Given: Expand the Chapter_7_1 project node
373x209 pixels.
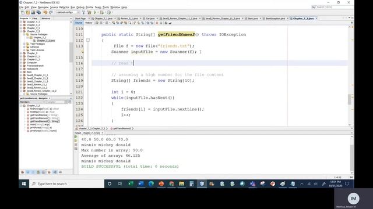Looking at the screenshot, I should 21,28.
